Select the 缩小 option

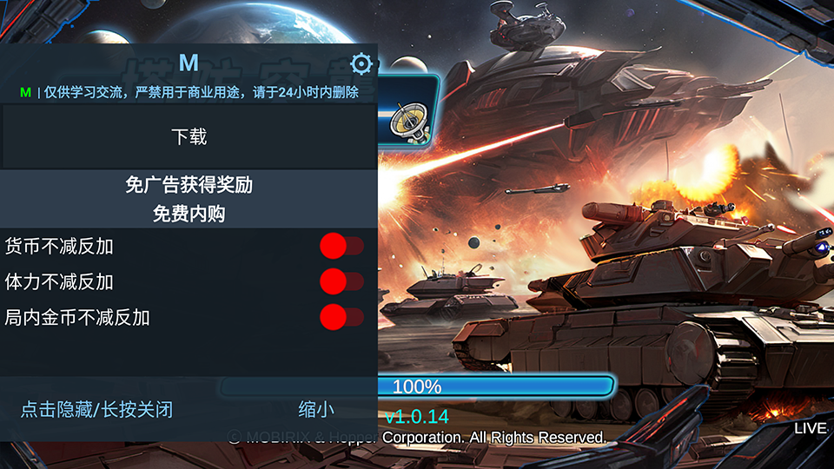point(316,409)
